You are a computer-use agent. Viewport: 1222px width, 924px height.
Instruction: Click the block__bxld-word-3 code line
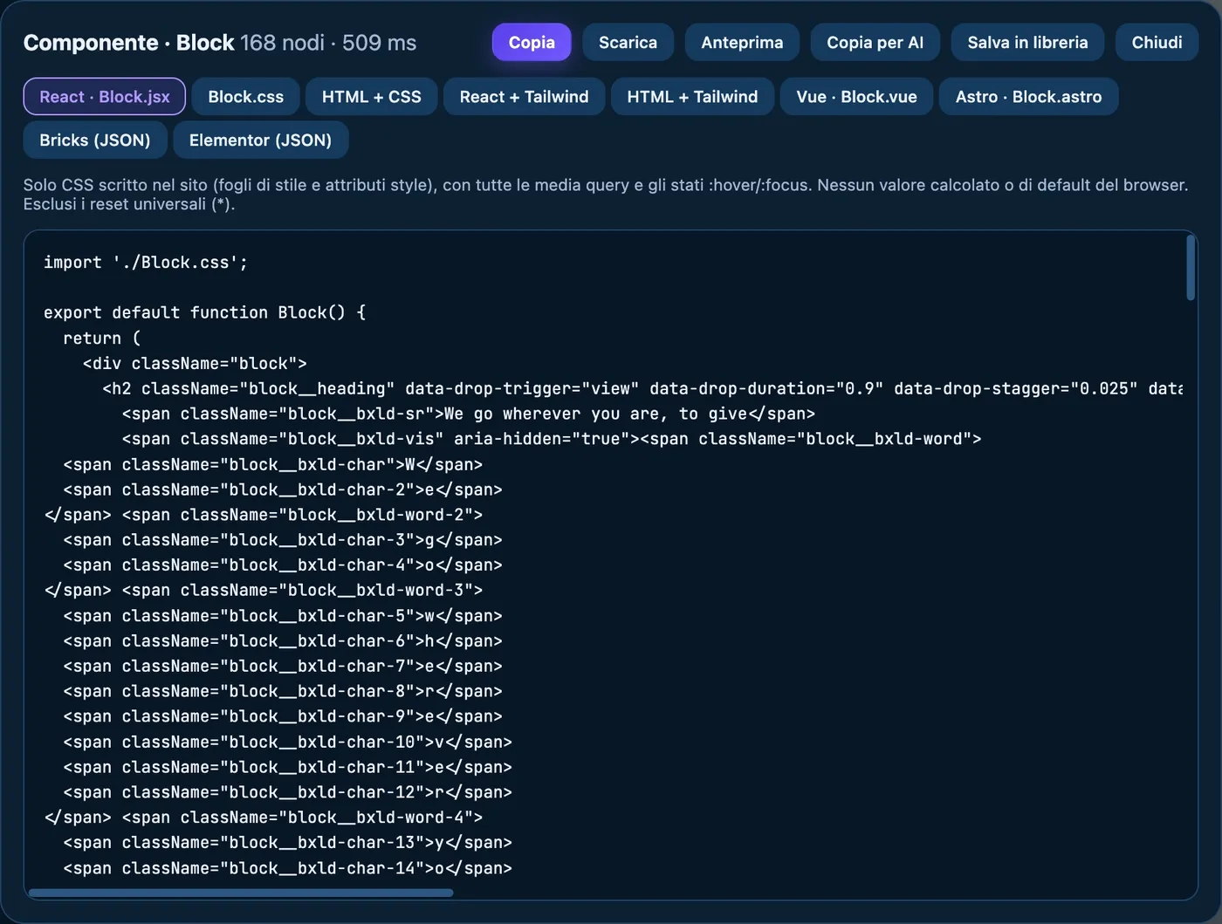point(264,591)
